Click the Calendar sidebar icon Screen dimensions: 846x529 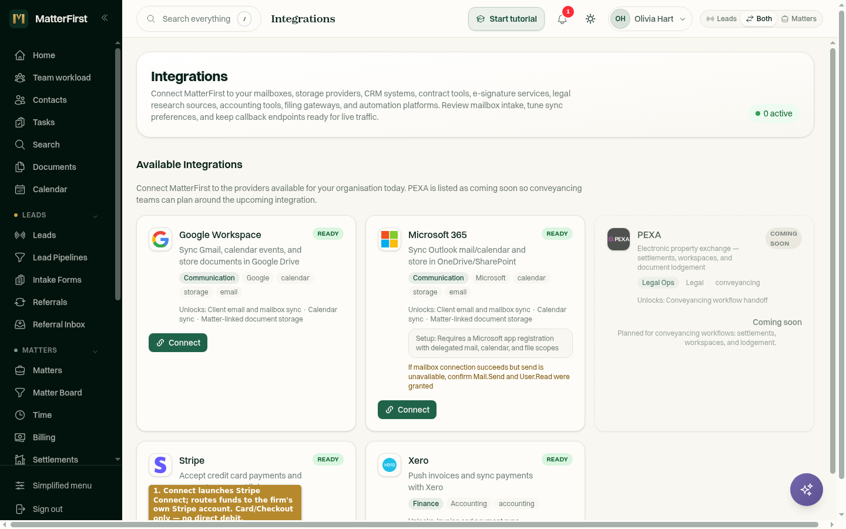click(x=20, y=189)
